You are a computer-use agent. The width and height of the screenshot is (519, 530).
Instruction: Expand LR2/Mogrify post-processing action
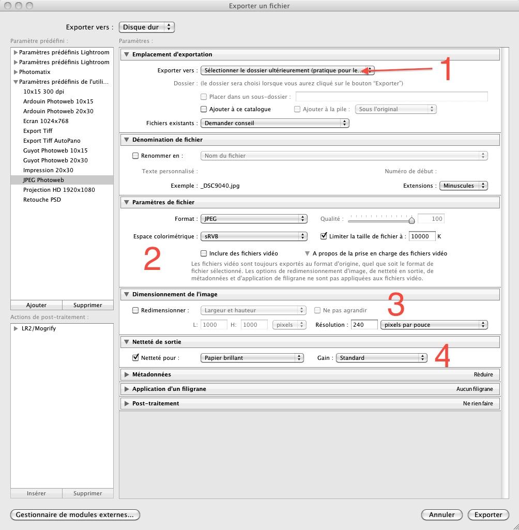click(x=16, y=328)
